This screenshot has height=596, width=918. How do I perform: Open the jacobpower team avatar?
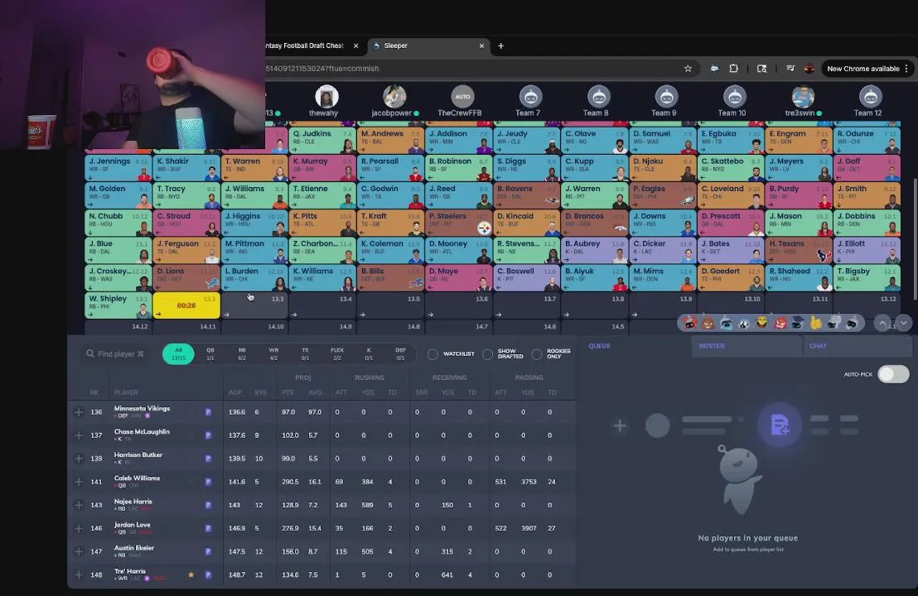click(394, 97)
